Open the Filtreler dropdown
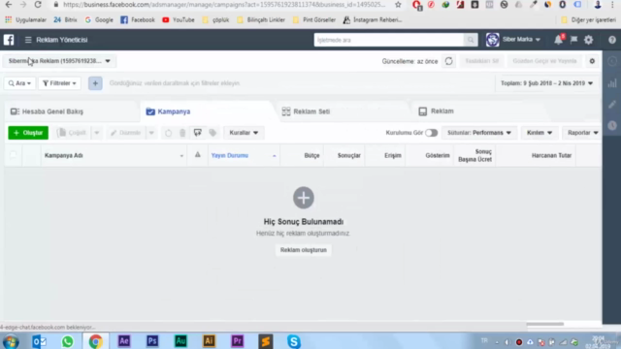 59,83
